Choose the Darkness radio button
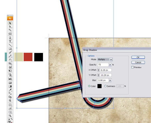 pos(105,86)
